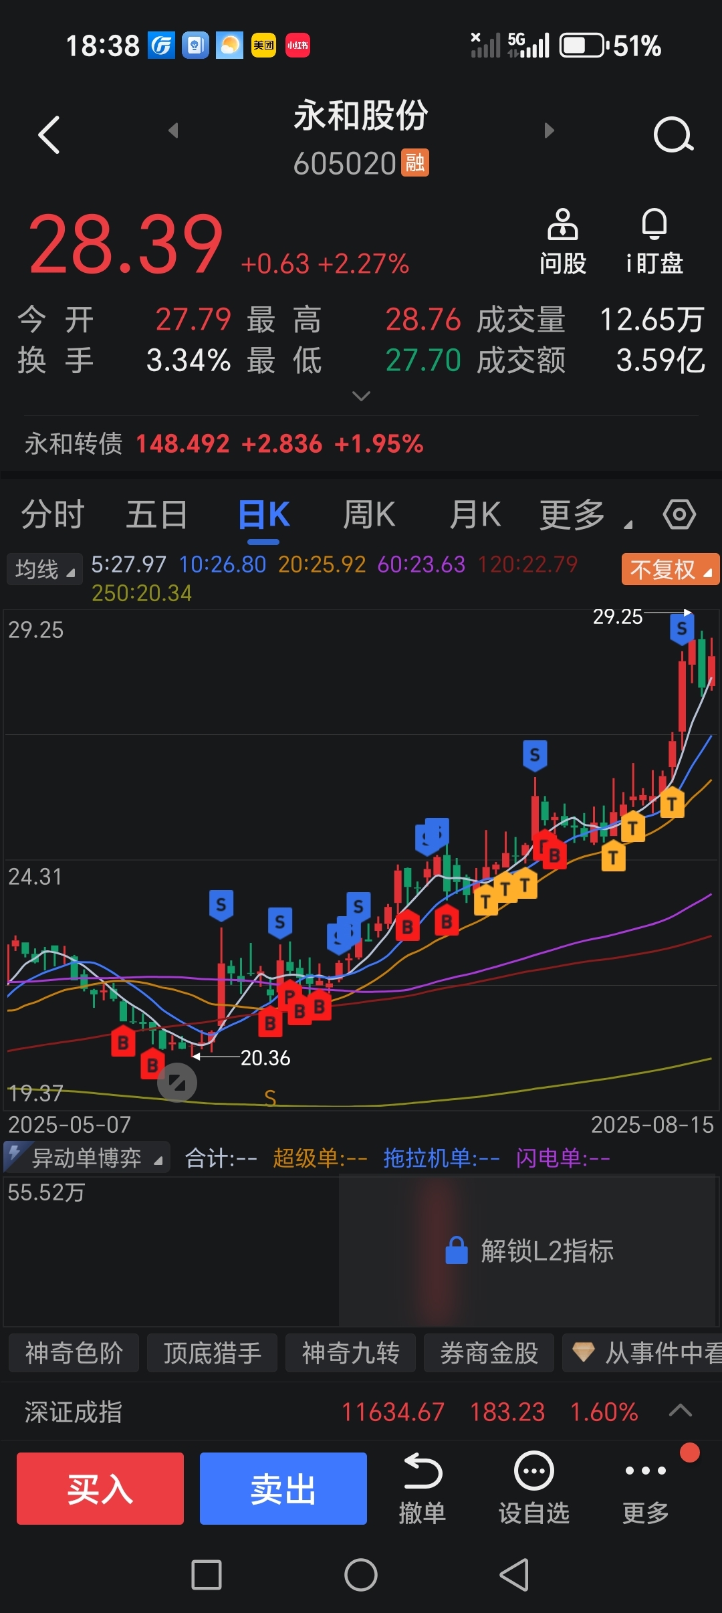Tap the 超级单 label

320,1158
